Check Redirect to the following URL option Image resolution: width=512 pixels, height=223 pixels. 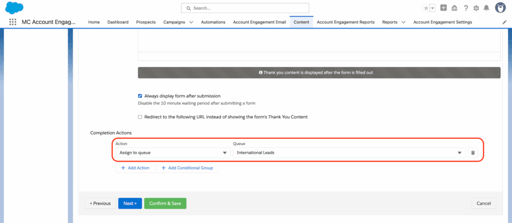coord(140,117)
